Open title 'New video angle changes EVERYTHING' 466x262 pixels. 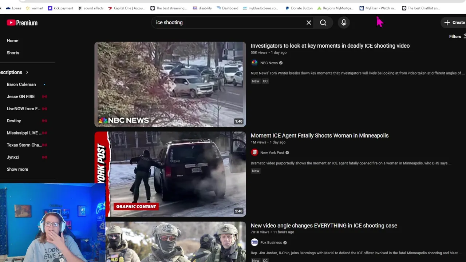[324, 226]
